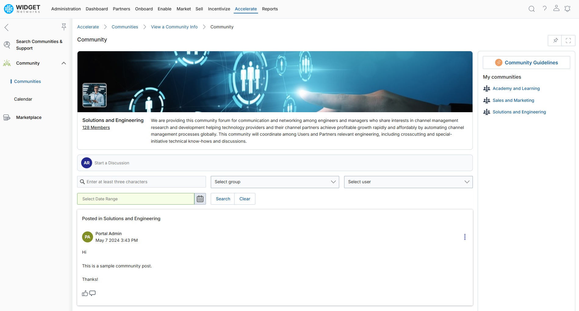Open the Reports menu
This screenshot has width=579, height=311.
coord(270,9)
